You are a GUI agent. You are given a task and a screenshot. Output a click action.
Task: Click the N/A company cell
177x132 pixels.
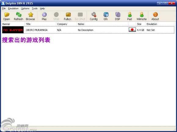click(x=59, y=30)
